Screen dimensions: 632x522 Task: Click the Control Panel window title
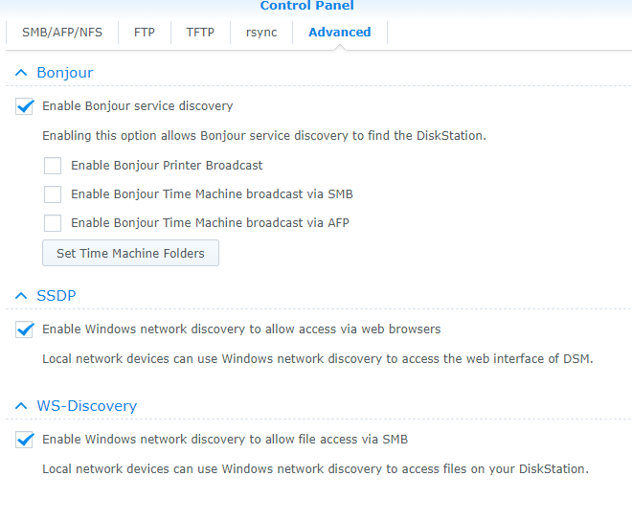306,6
